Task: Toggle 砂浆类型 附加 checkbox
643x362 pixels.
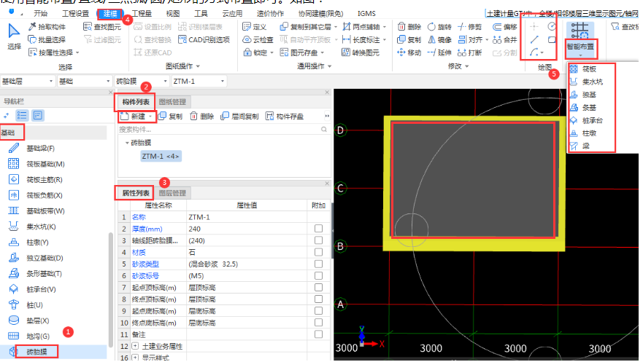Action: 318,264
